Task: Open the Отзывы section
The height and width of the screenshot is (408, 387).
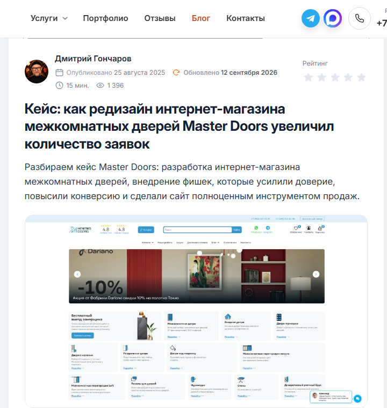Action: coord(160,18)
